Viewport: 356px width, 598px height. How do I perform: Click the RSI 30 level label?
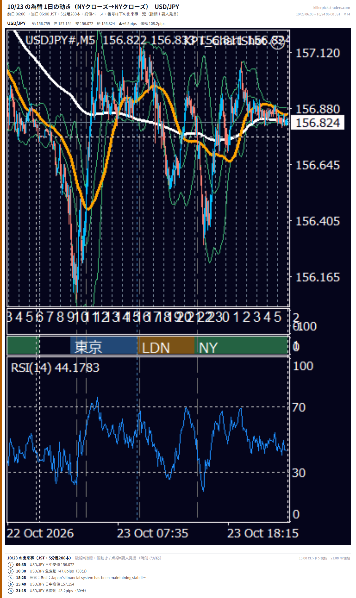click(x=299, y=473)
